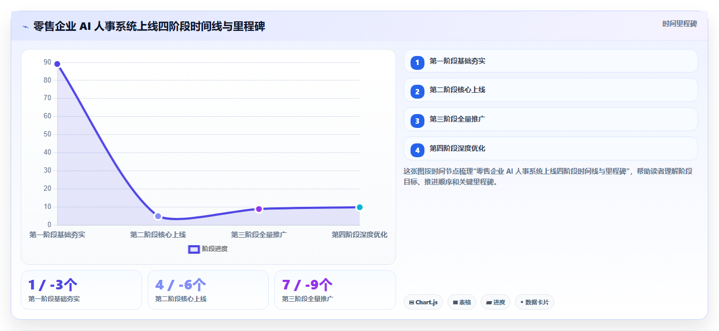
Task: Click the chart title 零售企业 AI 人事系统上线四阶段时间线与里程碑
Action: click(x=149, y=26)
